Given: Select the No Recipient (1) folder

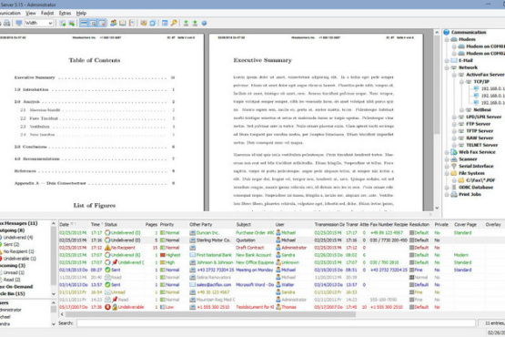Looking at the screenshot, I should [x=18, y=251].
